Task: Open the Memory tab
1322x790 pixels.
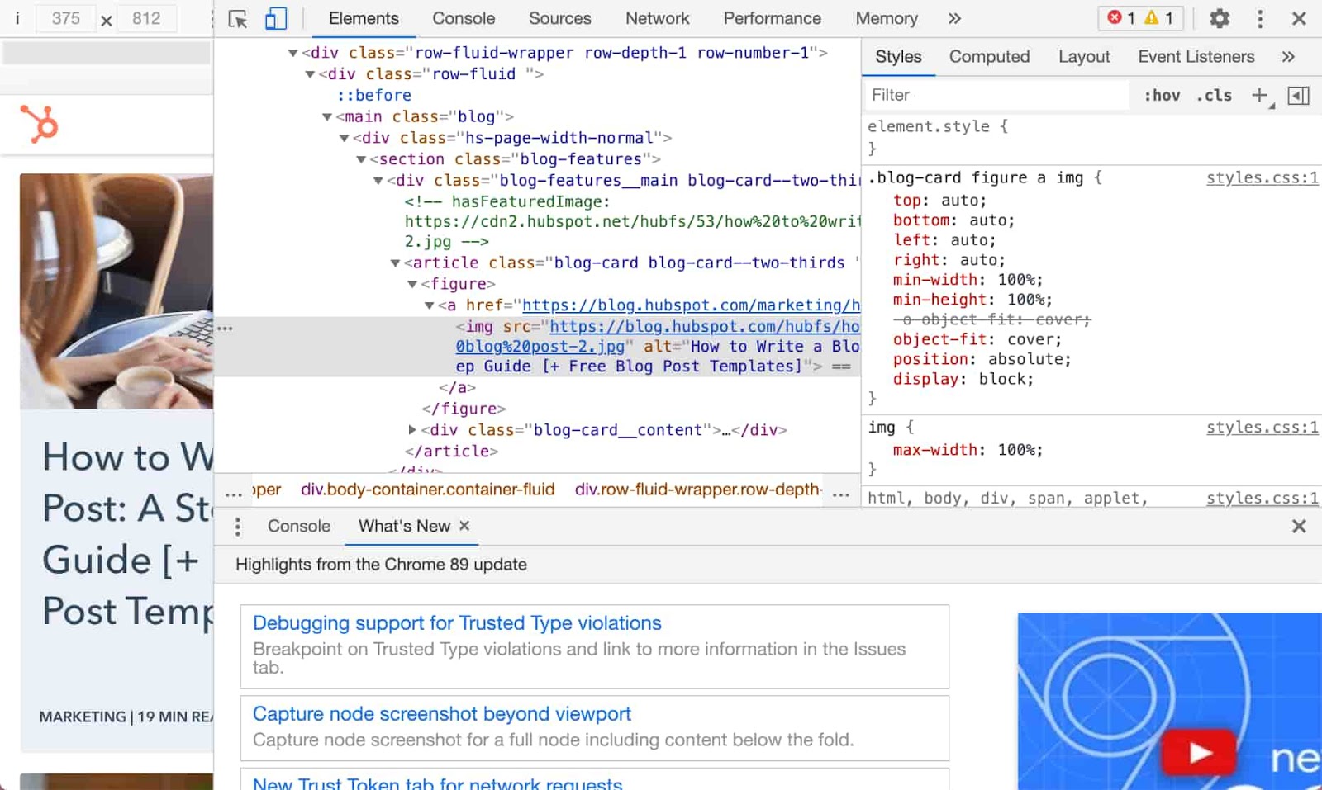Action: point(887,18)
